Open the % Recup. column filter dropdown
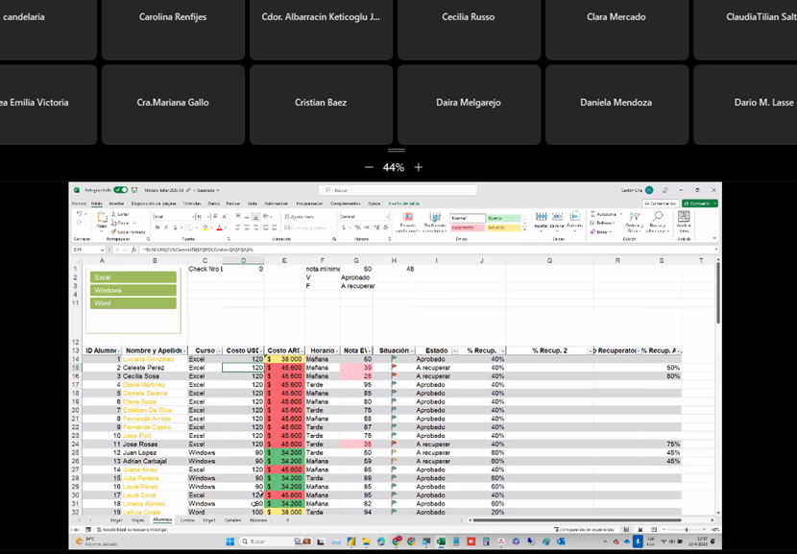Screen dimensions: 797x554 503,350
